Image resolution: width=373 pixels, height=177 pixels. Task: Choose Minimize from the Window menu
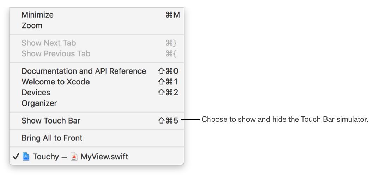click(38, 15)
